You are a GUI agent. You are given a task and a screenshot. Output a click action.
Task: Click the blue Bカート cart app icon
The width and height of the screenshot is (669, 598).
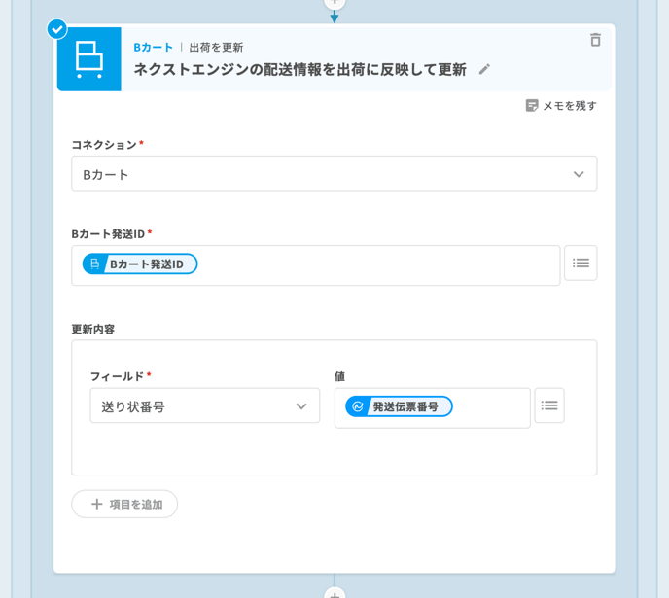[88, 59]
